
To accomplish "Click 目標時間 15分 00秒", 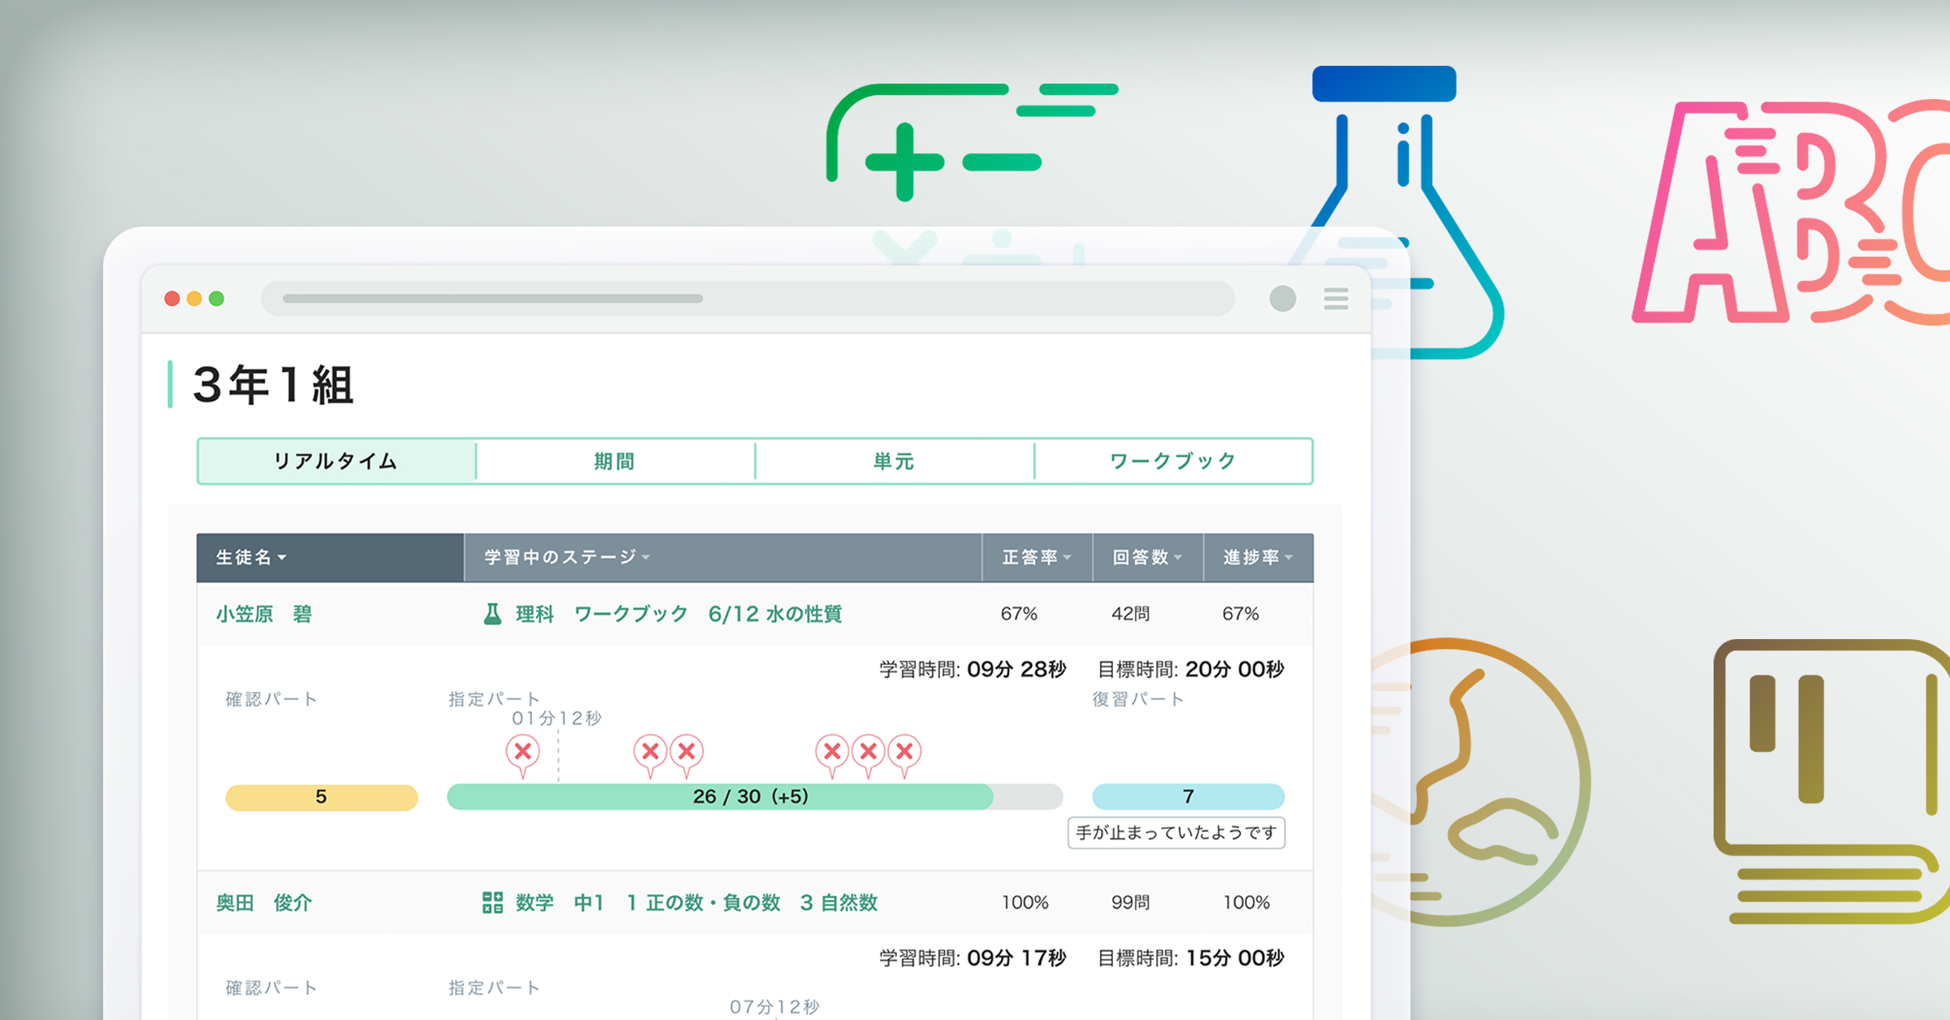I will (x=1191, y=958).
